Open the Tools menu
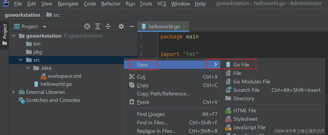The height and width of the screenshot is (135, 328). pos(146,4)
